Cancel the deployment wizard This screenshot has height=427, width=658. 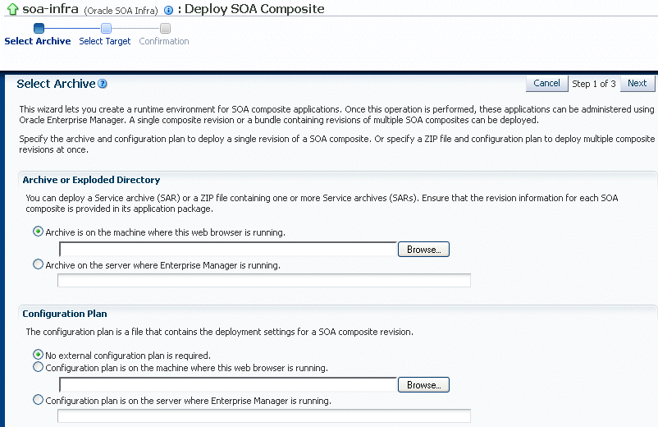546,83
